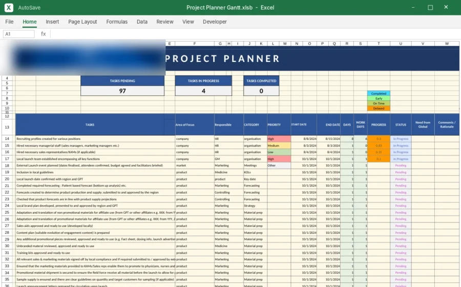The image size is (461, 287).
Task: Click the fx insert function icon
Action: click(x=43, y=34)
